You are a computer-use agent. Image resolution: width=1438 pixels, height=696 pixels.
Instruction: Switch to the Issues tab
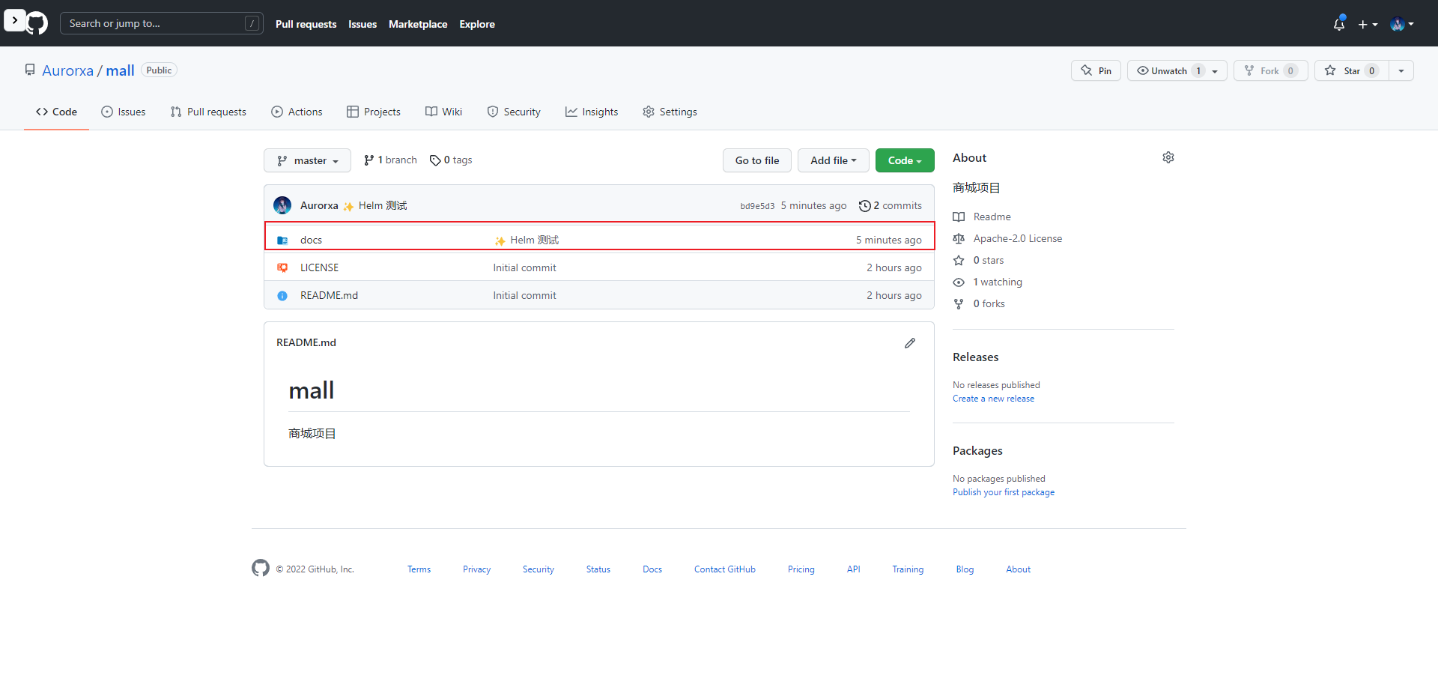(x=124, y=112)
